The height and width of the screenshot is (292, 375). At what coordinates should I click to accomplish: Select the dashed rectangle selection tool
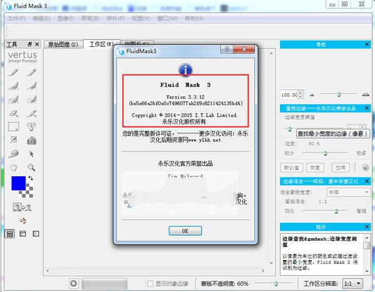(x=14, y=126)
